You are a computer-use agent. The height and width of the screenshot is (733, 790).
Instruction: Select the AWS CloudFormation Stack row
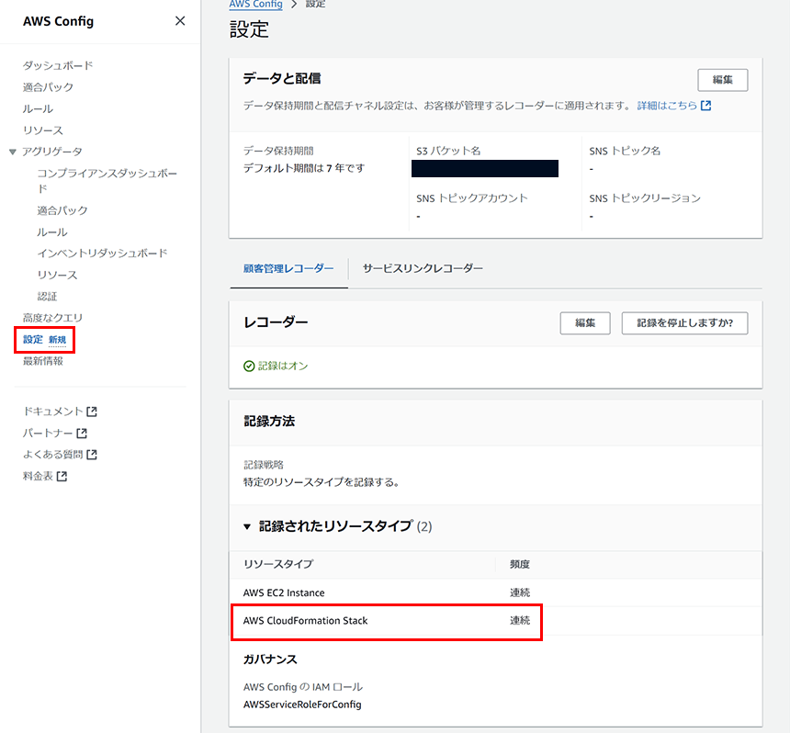click(496, 621)
